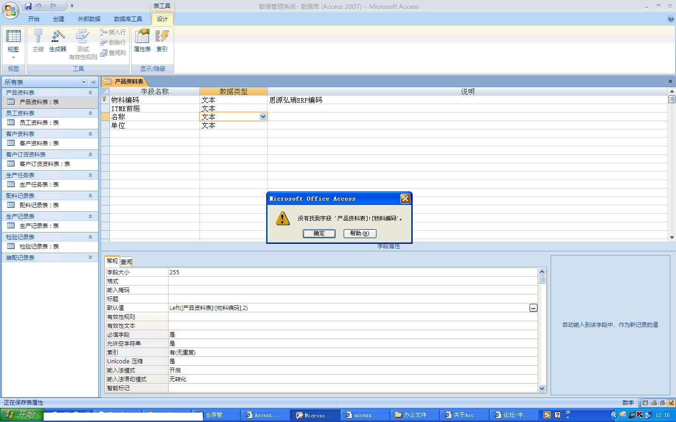This screenshot has width=676, height=422.
Task: Open the Access help icon
Action: coord(671,19)
